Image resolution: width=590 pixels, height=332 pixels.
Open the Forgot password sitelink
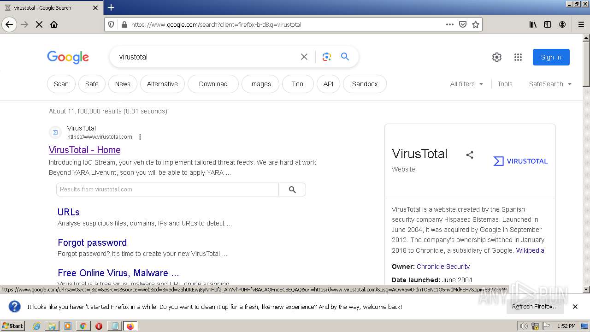[92, 243]
